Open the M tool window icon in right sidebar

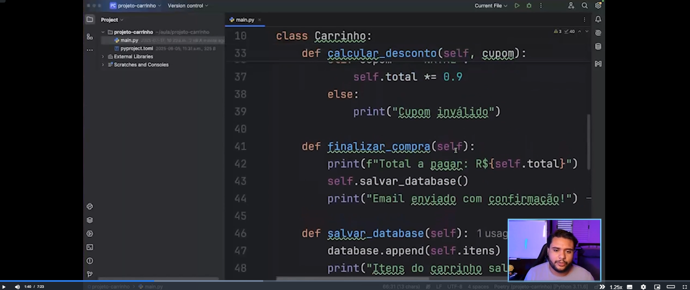[598, 64]
